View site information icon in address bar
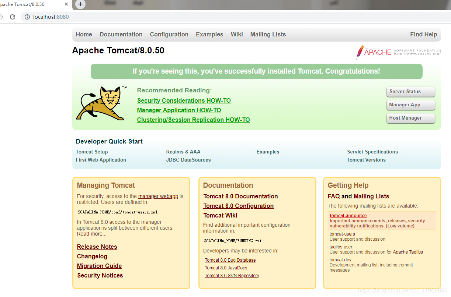451x297 pixels. (27, 17)
